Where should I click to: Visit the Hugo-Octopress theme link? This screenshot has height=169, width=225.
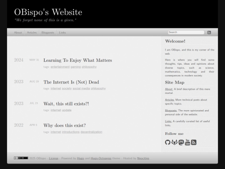(x=101, y=159)
